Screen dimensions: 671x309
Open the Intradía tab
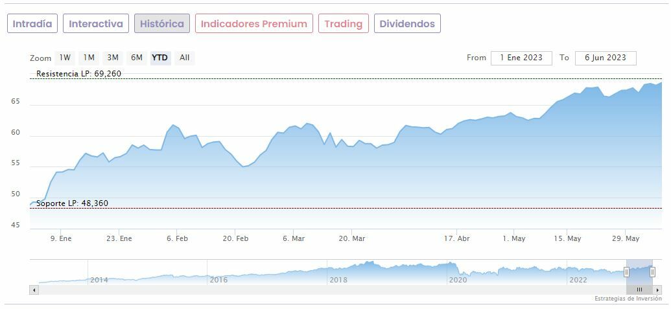(x=32, y=24)
